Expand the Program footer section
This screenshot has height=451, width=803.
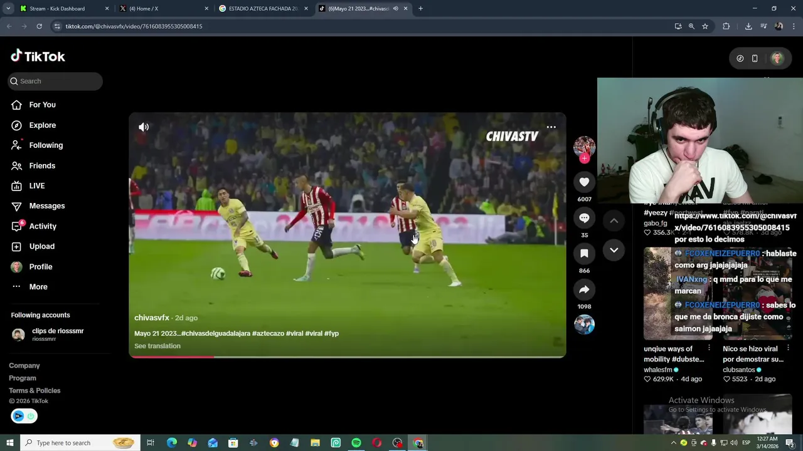[23, 378]
